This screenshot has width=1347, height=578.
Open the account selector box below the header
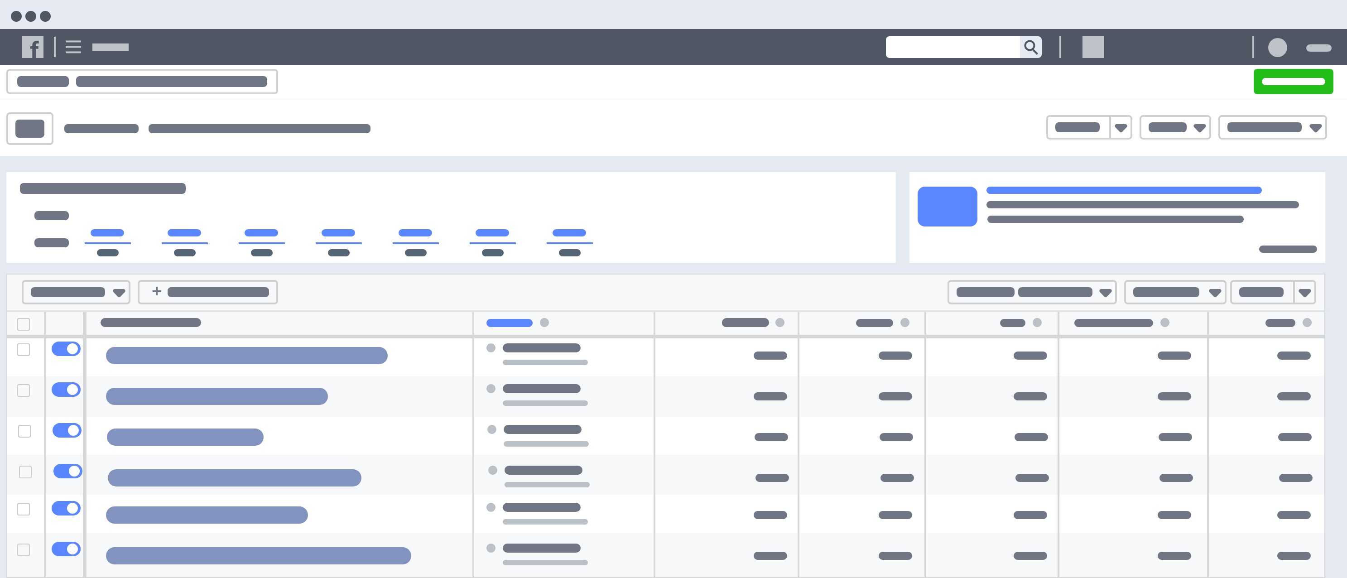tap(142, 82)
